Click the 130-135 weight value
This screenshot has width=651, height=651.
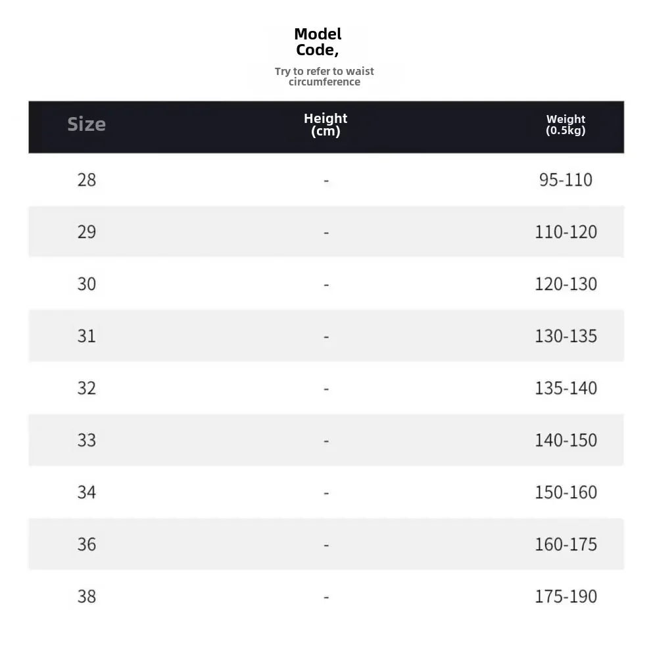pyautogui.click(x=566, y=335)
